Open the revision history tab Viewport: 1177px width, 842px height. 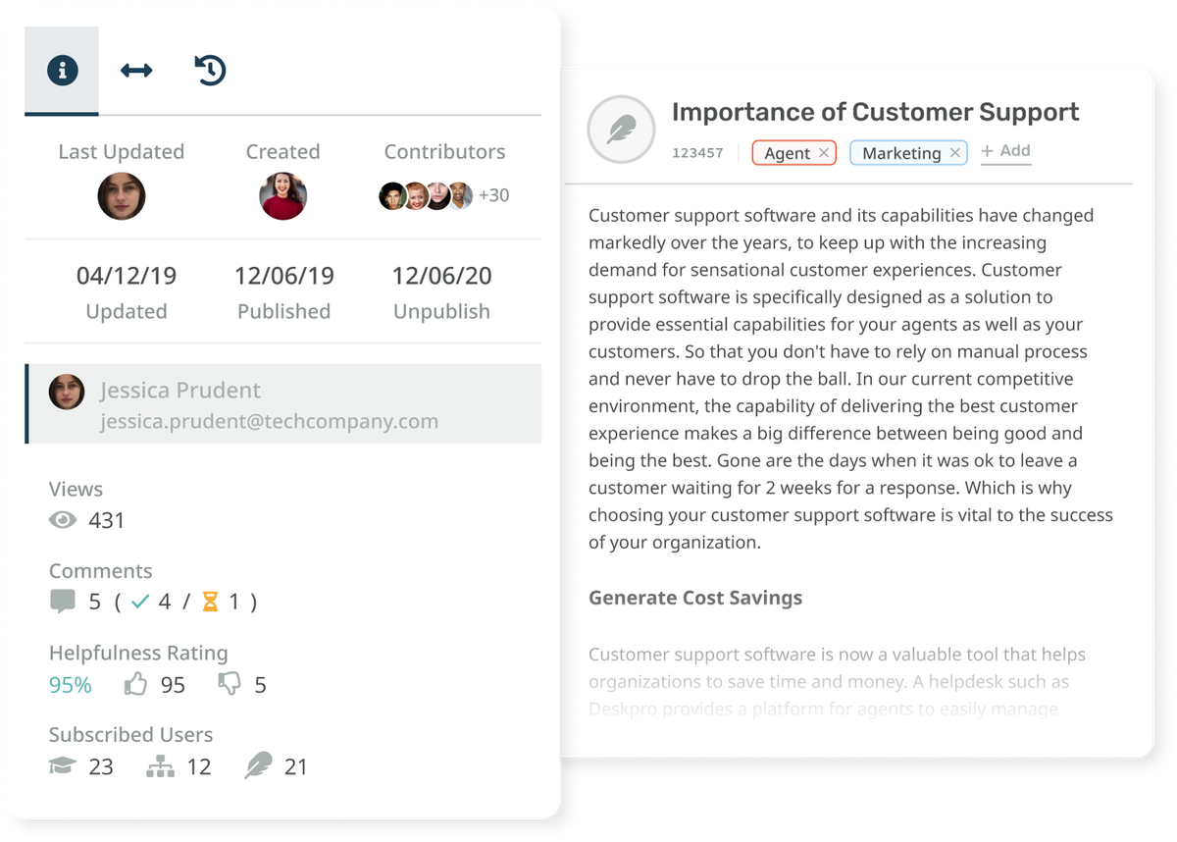pos(210,71)
